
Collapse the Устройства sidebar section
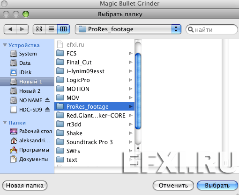[5, 45]
